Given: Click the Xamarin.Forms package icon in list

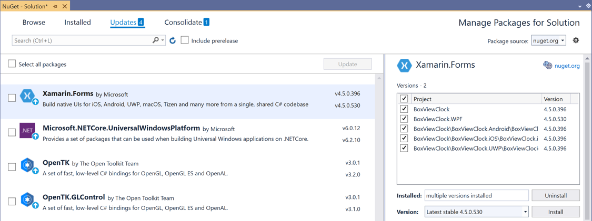Looking at the screenshot, I should tap(27, 96).
